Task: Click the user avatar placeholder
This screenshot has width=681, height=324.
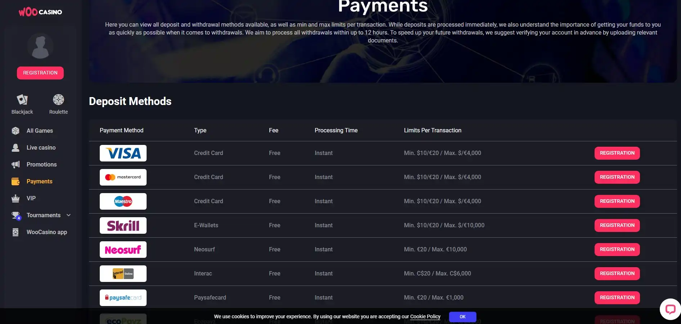Action: 40,46
